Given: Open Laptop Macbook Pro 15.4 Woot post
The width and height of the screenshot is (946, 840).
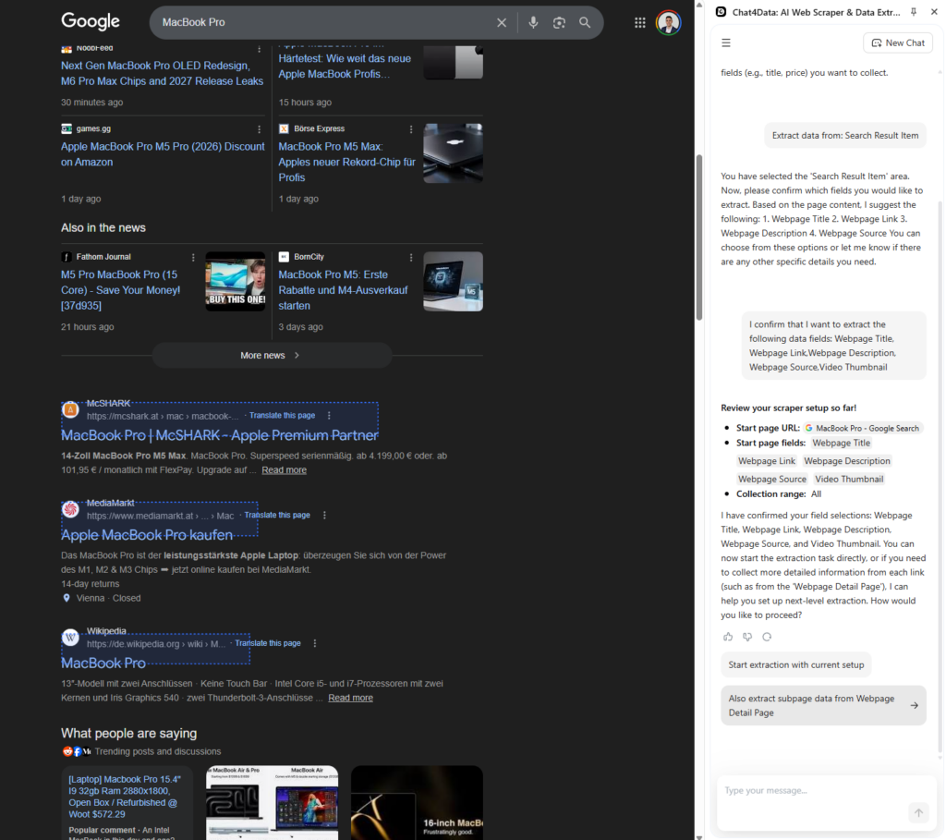Looking at the screenshot, I should pyautogui.click(x=125, y=797).
